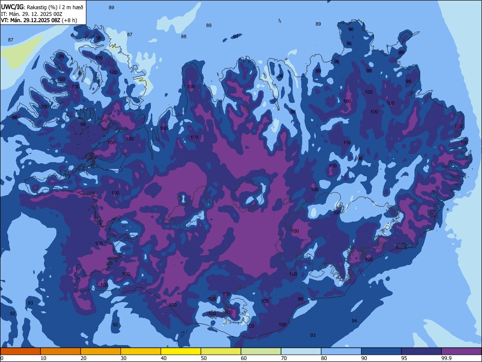Select the dark blue 90–95 legend swatch
This screenshot has width=482, height=362.
381,351
